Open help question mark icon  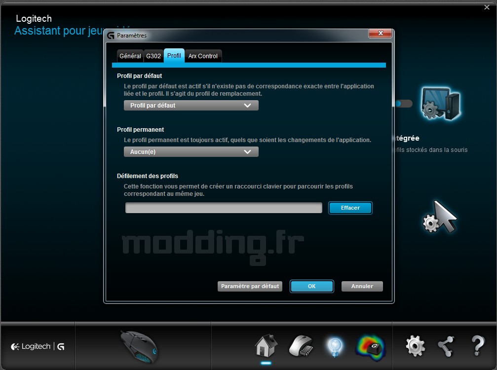[x=478, y=346]
